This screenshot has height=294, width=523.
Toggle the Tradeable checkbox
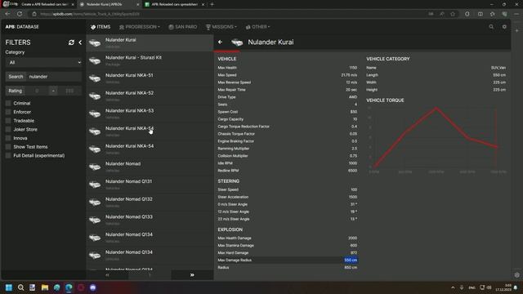coord(8,121)
